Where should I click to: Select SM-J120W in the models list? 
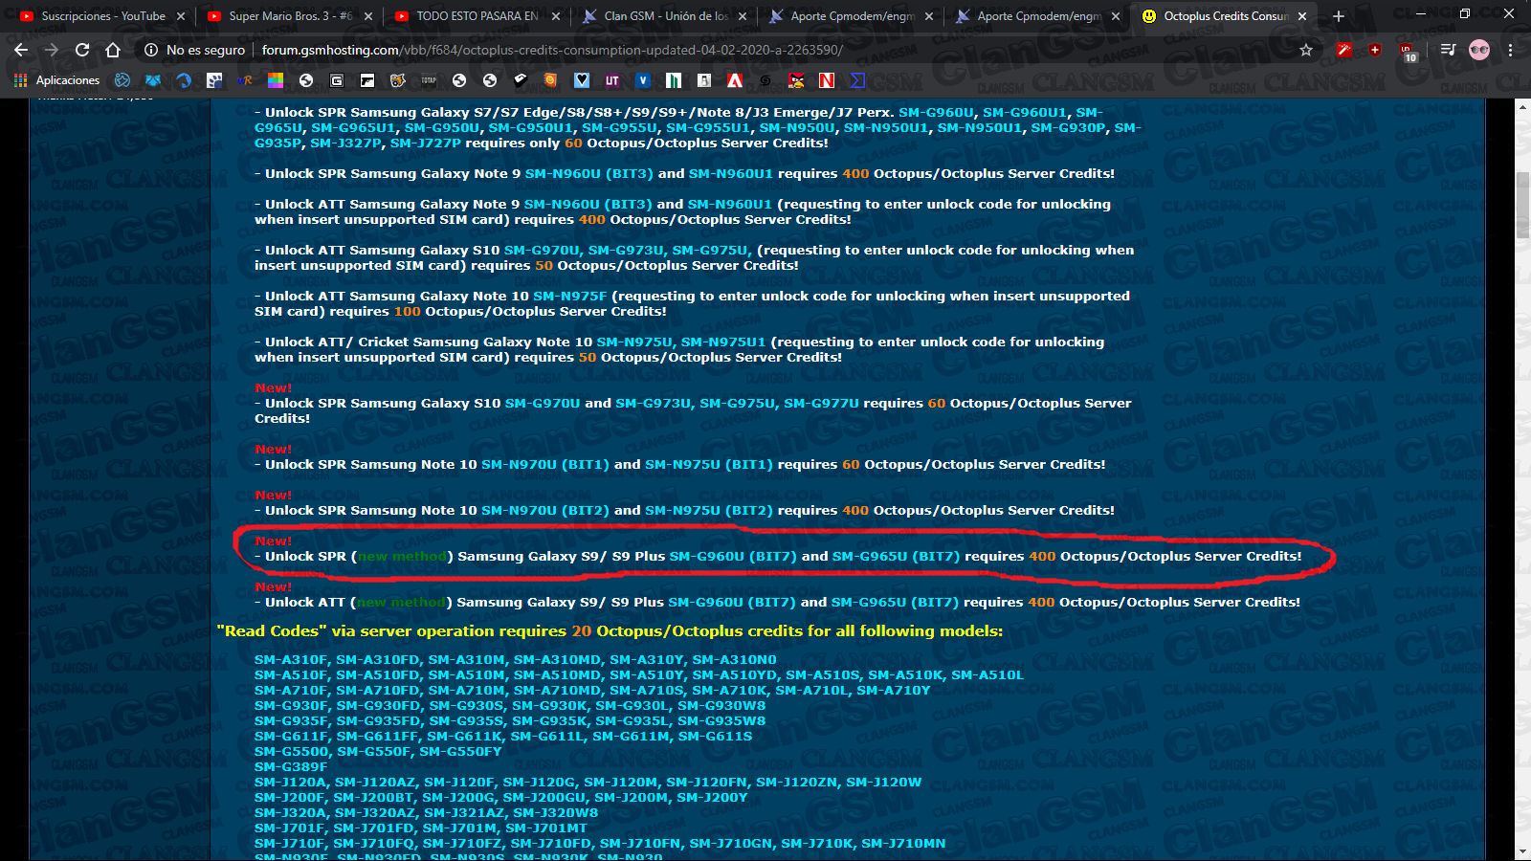tap(883, 783)
